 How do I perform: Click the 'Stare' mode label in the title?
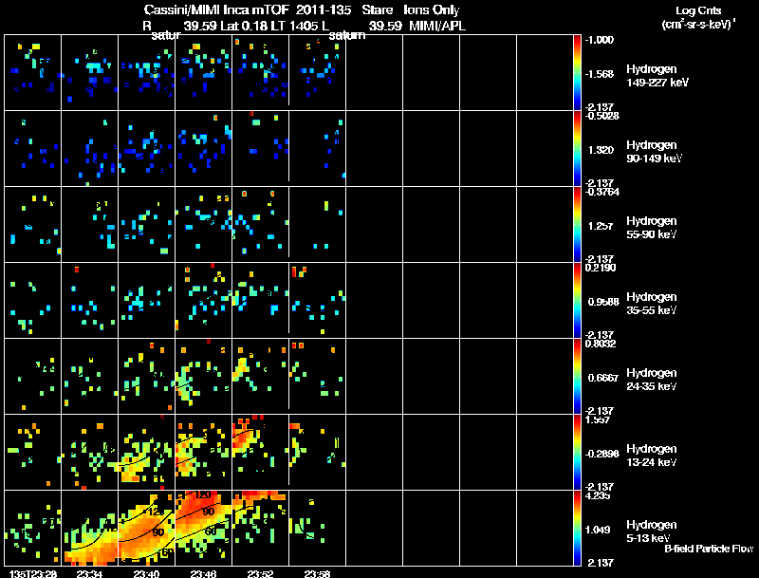[377, 9]
